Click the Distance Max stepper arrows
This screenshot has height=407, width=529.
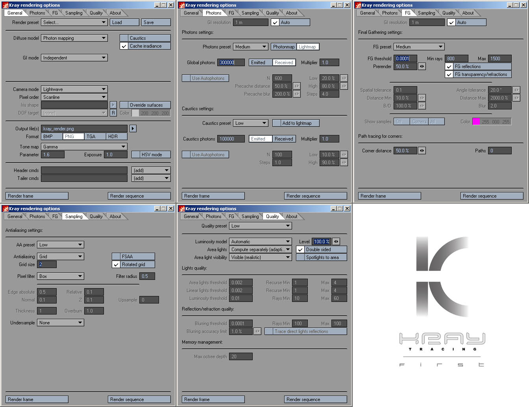pyautogui.click(x=516, y=98)
